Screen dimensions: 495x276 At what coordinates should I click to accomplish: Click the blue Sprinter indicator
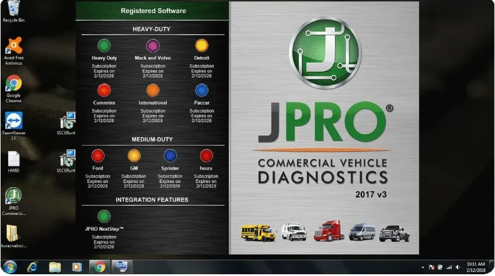click(x=170, y=156)
